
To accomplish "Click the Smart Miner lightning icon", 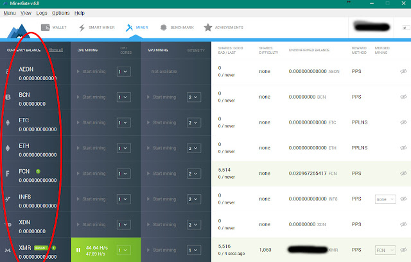I will [x=82, y=28].
